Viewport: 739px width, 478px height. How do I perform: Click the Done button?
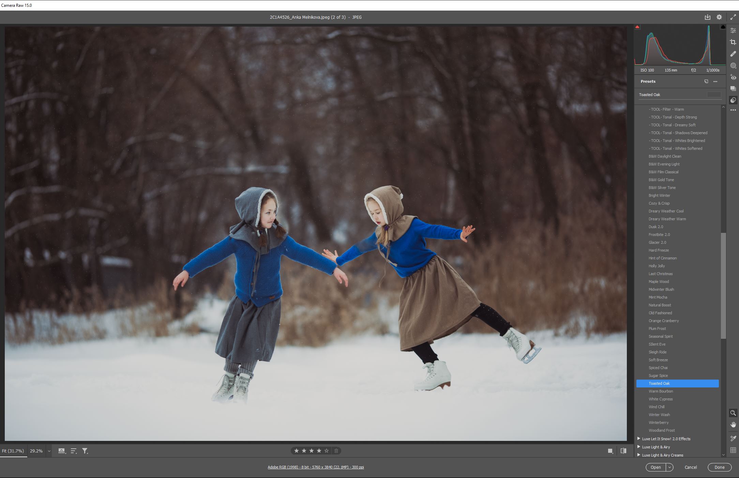(x=719, y=467)
